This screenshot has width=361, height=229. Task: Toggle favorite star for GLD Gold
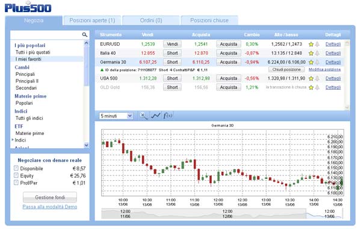[311, 87]
